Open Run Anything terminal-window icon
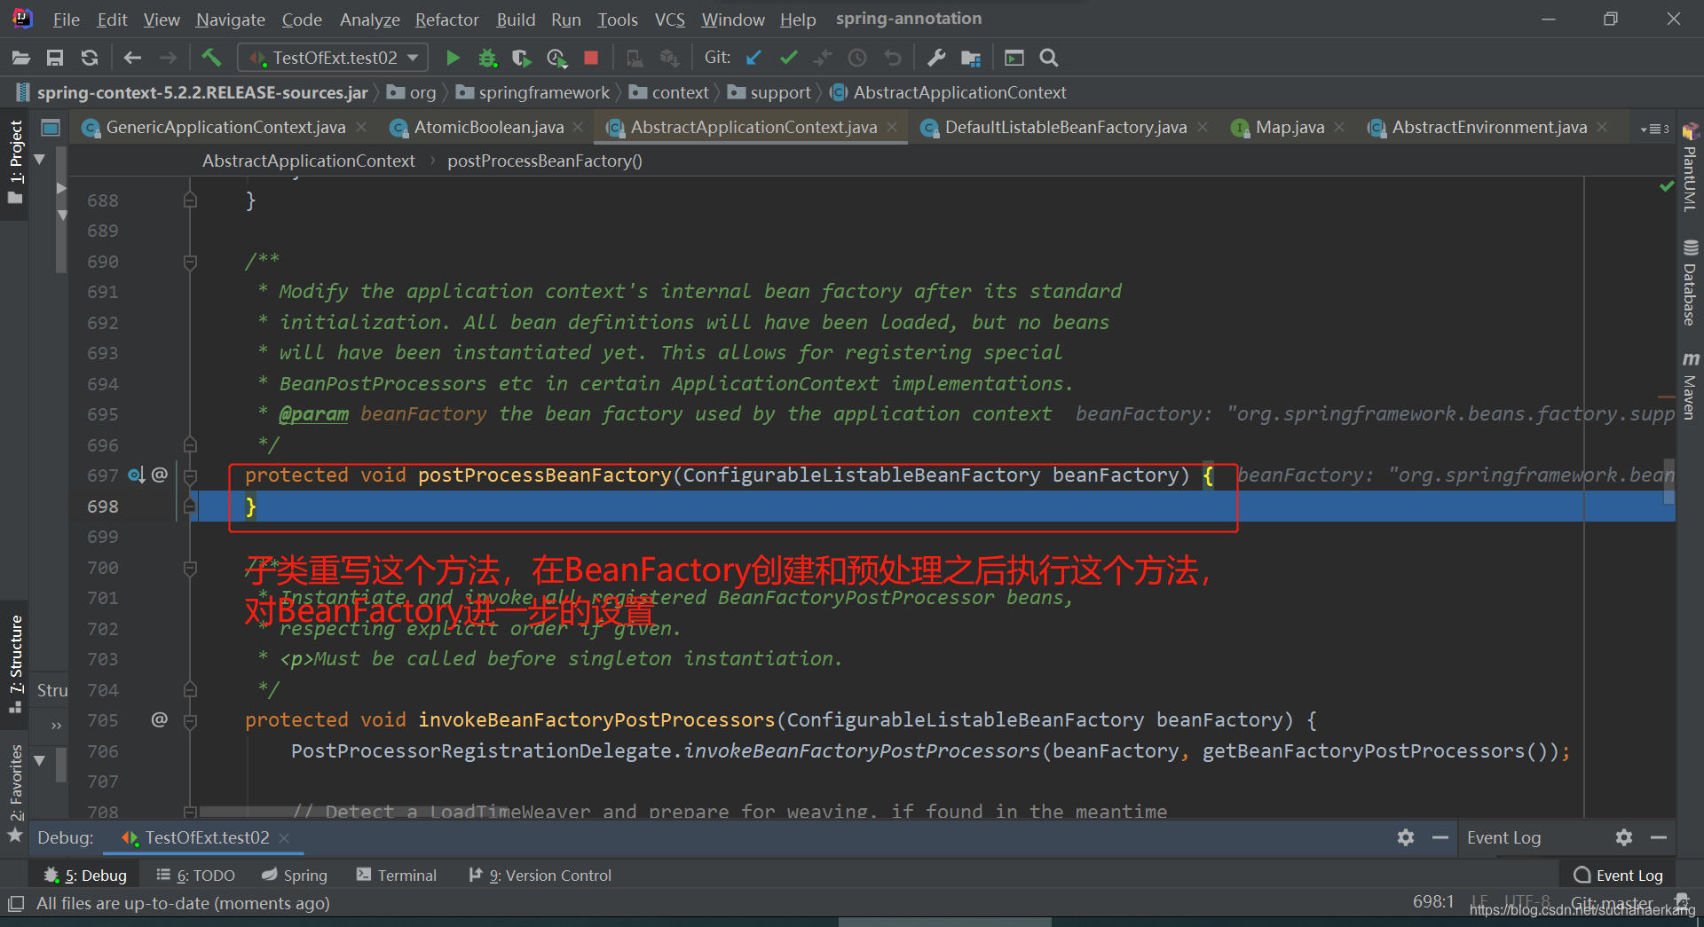 tap(1014, 58)
